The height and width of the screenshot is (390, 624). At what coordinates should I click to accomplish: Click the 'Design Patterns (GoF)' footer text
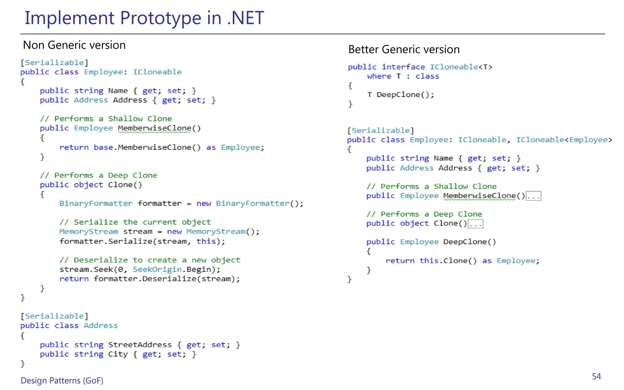[x=62, y=381]
